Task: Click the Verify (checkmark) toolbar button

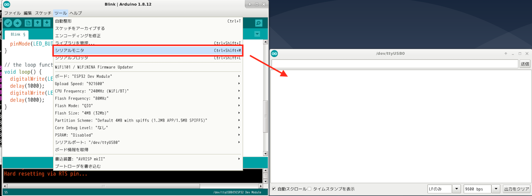Action: (8, 23)
